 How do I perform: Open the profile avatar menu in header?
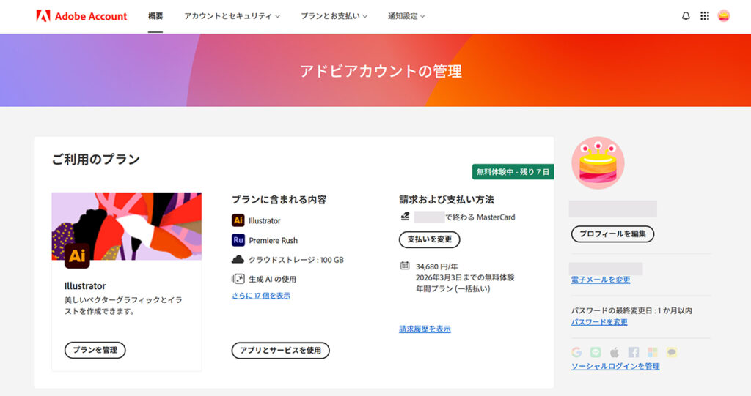pos(723,16)
